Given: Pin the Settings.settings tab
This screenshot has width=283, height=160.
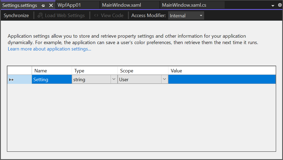Looking at the screenshot, I should point(43,5).
